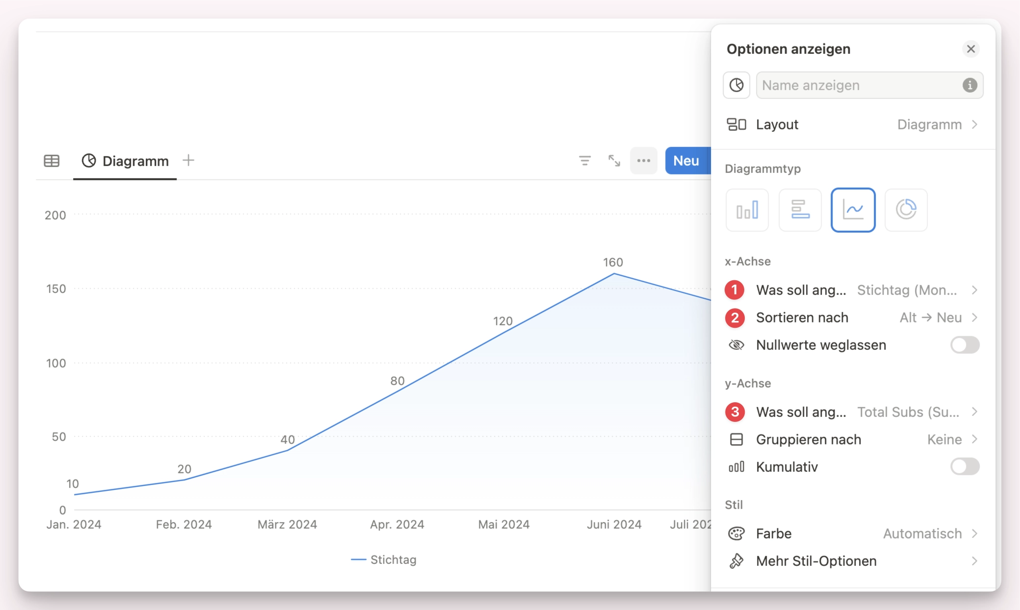Click the 80 data point label

(x=397, y=381)
